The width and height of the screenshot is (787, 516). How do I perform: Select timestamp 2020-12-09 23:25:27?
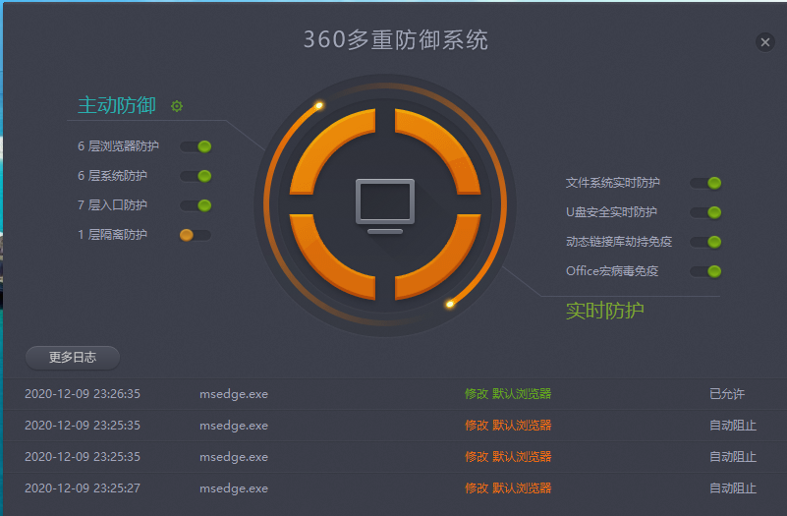coord(83,487)
